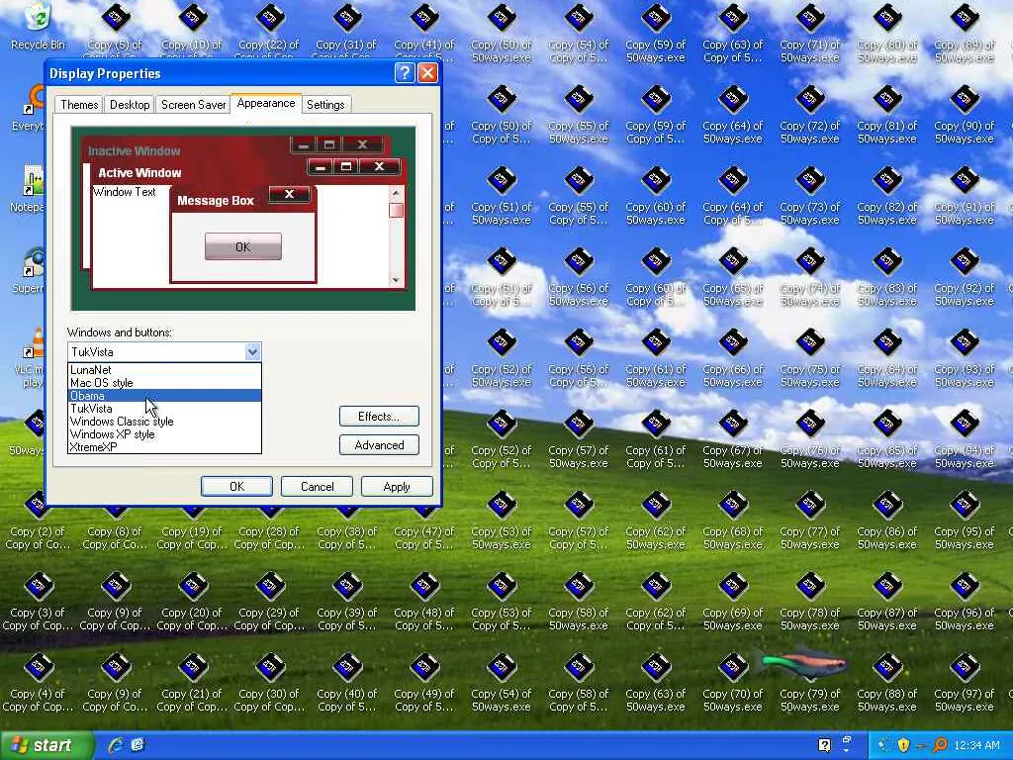The image size is (1013, 760).
Task: Click the preview window scrollbar up arrow
Action: tap(396, 193)
